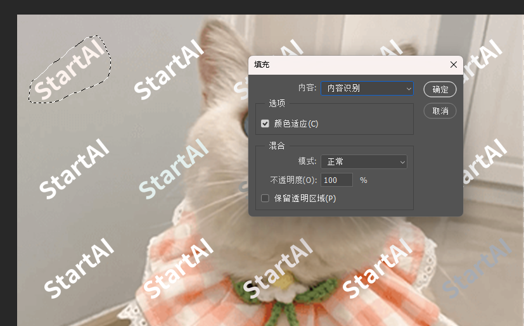The image size is (524, 326).
Task: Click the 选项 group heading
Action: (x=277, y=103)
